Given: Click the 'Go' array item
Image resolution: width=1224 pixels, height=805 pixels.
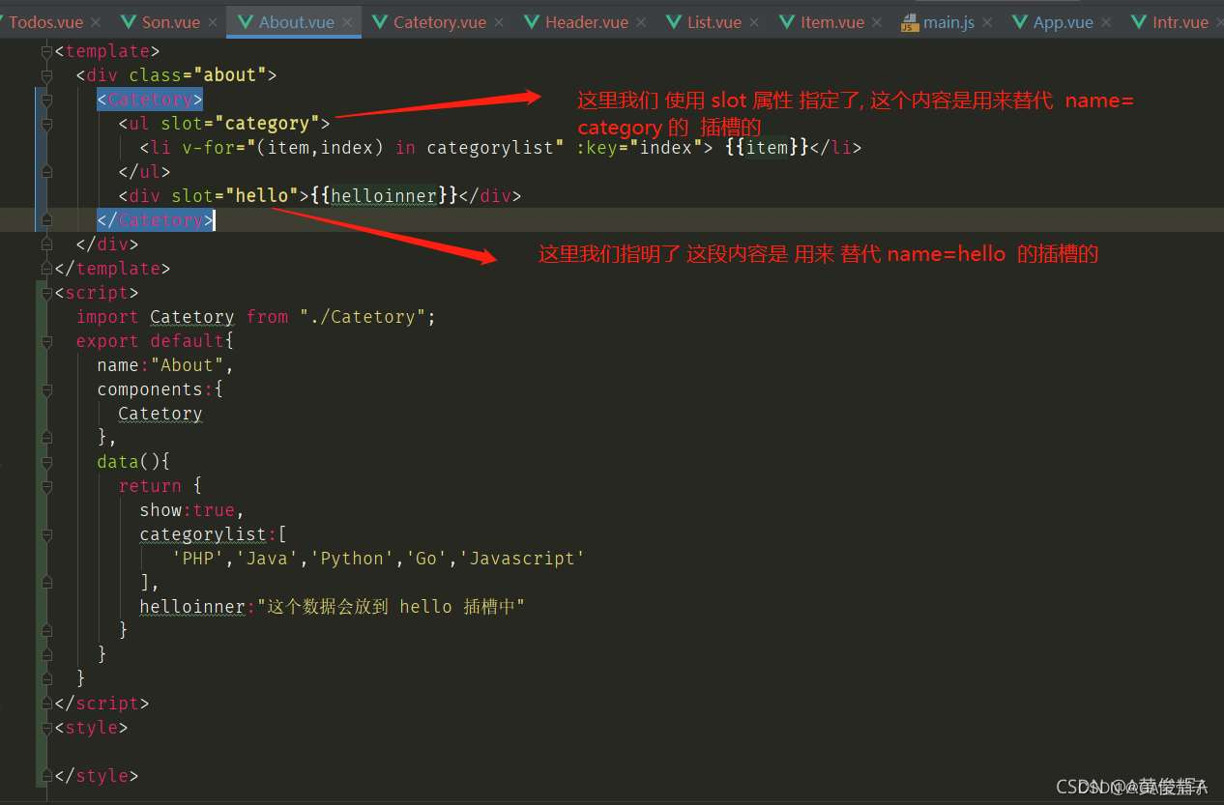Looking at the screenshot, I should pyautogui.click(x=426, y=559).
